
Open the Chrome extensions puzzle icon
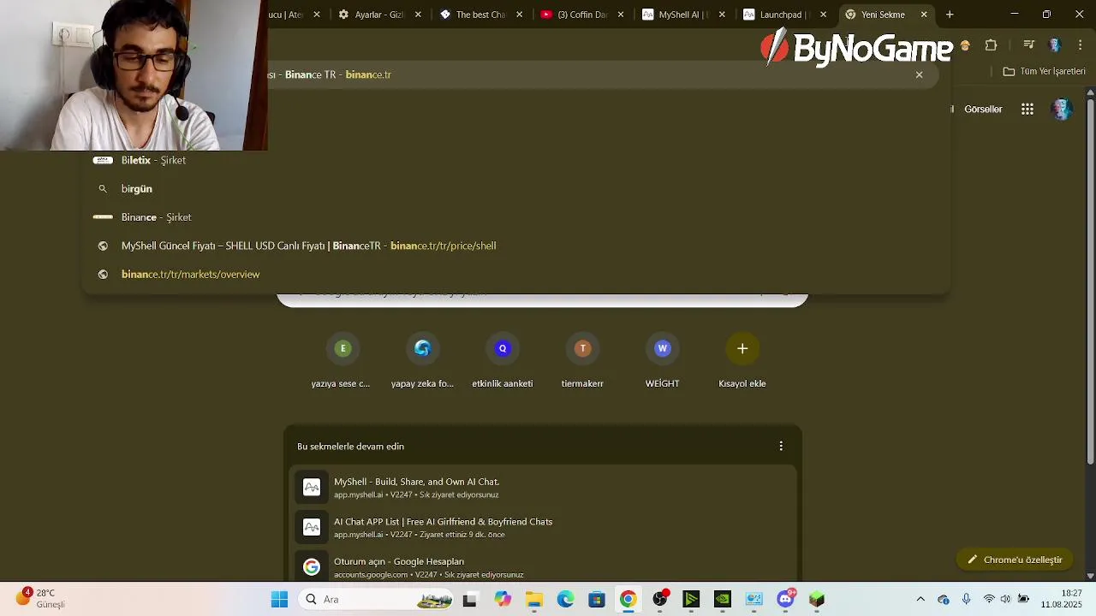point(991,45)
